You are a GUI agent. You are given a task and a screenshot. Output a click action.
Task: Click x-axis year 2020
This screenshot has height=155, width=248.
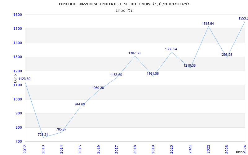click(x=172, y=149)
